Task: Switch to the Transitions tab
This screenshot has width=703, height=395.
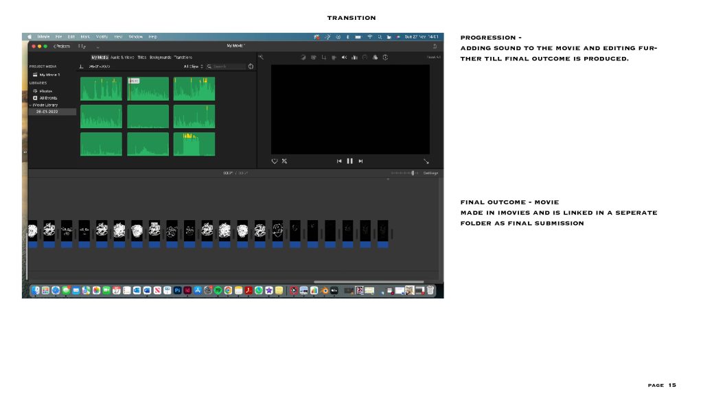Action: tap(183, 58)
